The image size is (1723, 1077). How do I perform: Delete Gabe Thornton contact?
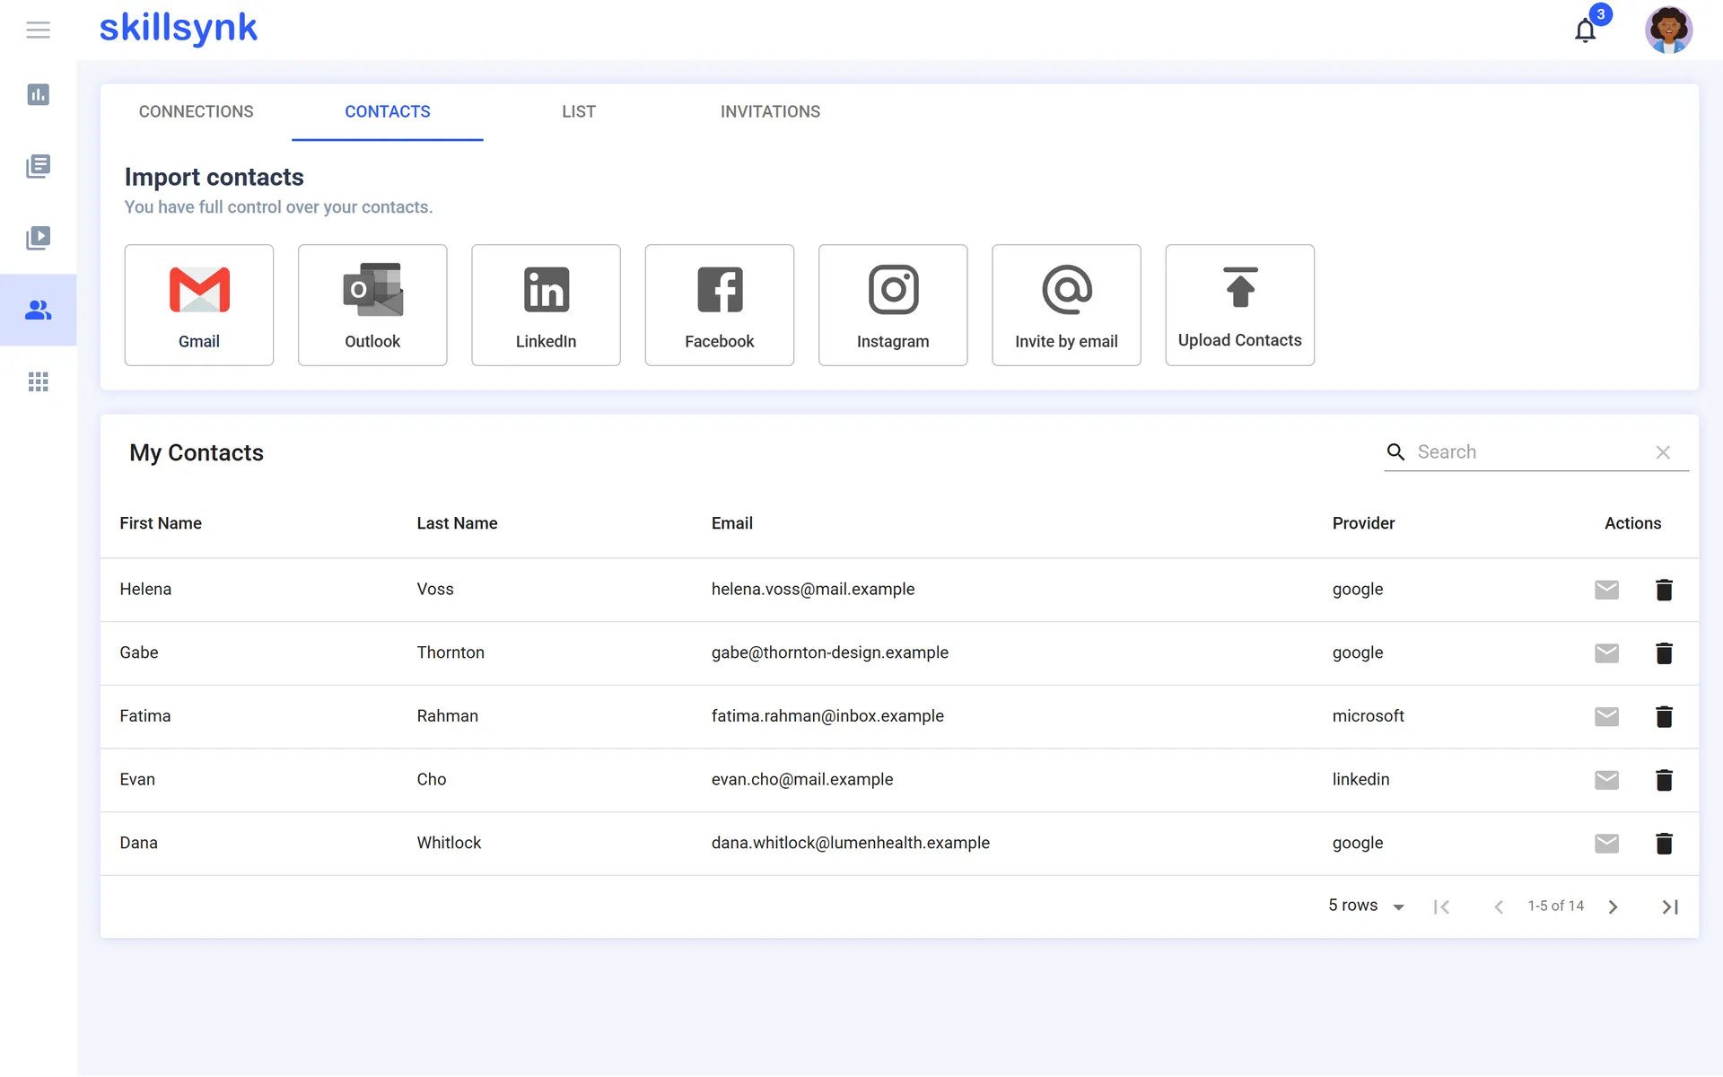[1664, 653]
